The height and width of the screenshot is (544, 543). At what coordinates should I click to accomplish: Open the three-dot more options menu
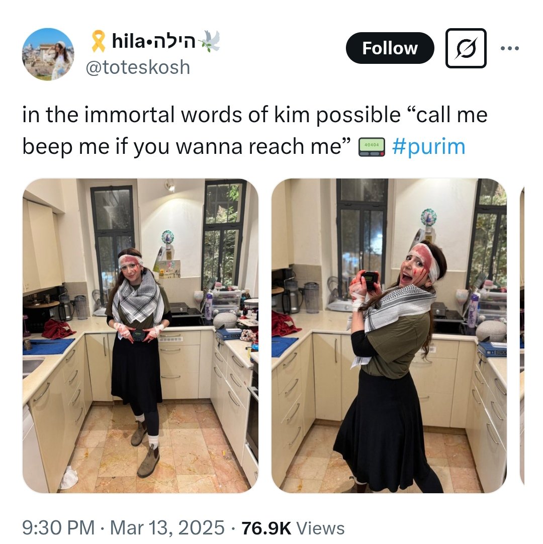point(510,48)
